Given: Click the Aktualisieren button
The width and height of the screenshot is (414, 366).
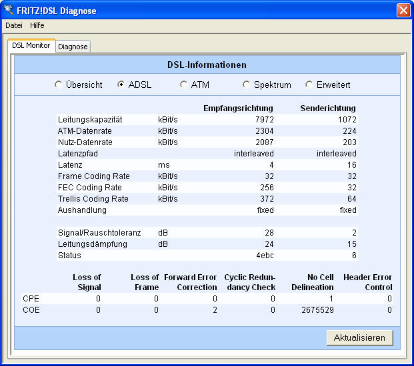Looking at the screenshot, I should tap(359, 337).
